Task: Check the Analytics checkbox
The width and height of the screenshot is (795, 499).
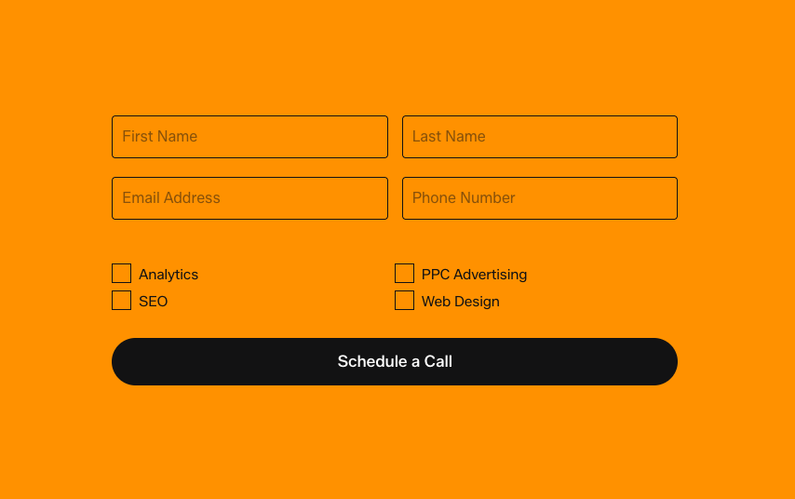Action: 121,274
